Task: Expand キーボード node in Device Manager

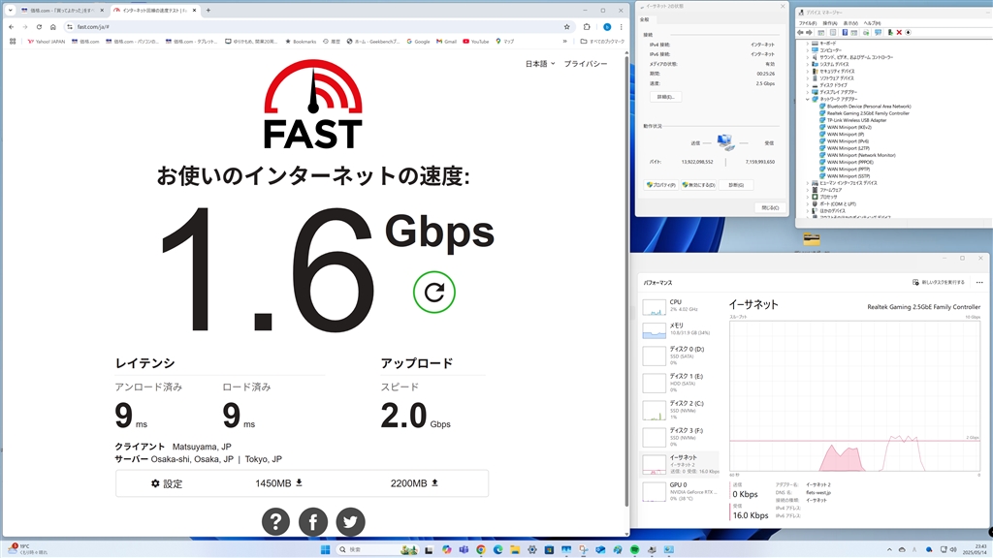Action: [808, 43]
